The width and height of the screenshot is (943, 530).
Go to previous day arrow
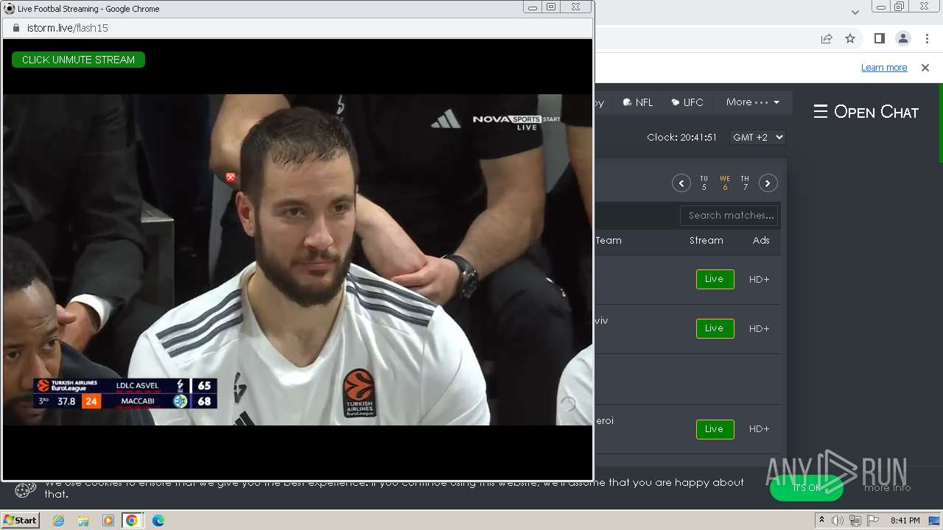pyautogui.click(x=681, y=183)
